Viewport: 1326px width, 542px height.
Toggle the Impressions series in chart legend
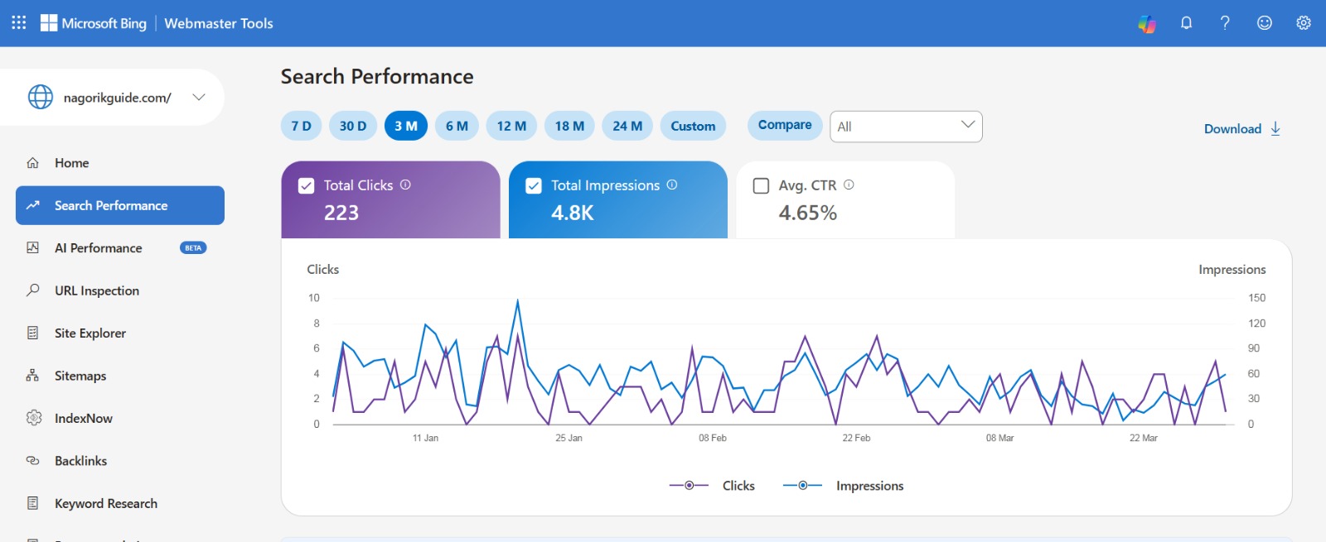tap(843, 486)
